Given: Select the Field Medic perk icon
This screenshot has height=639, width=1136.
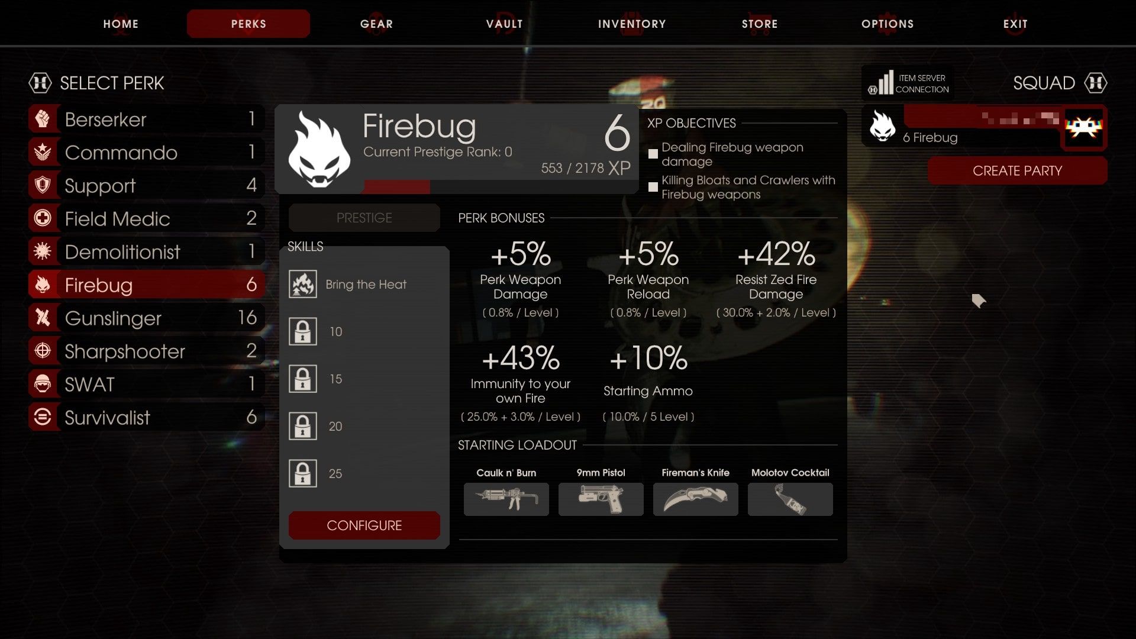Looking at the screenshot, I should click(x=42, y=218).
